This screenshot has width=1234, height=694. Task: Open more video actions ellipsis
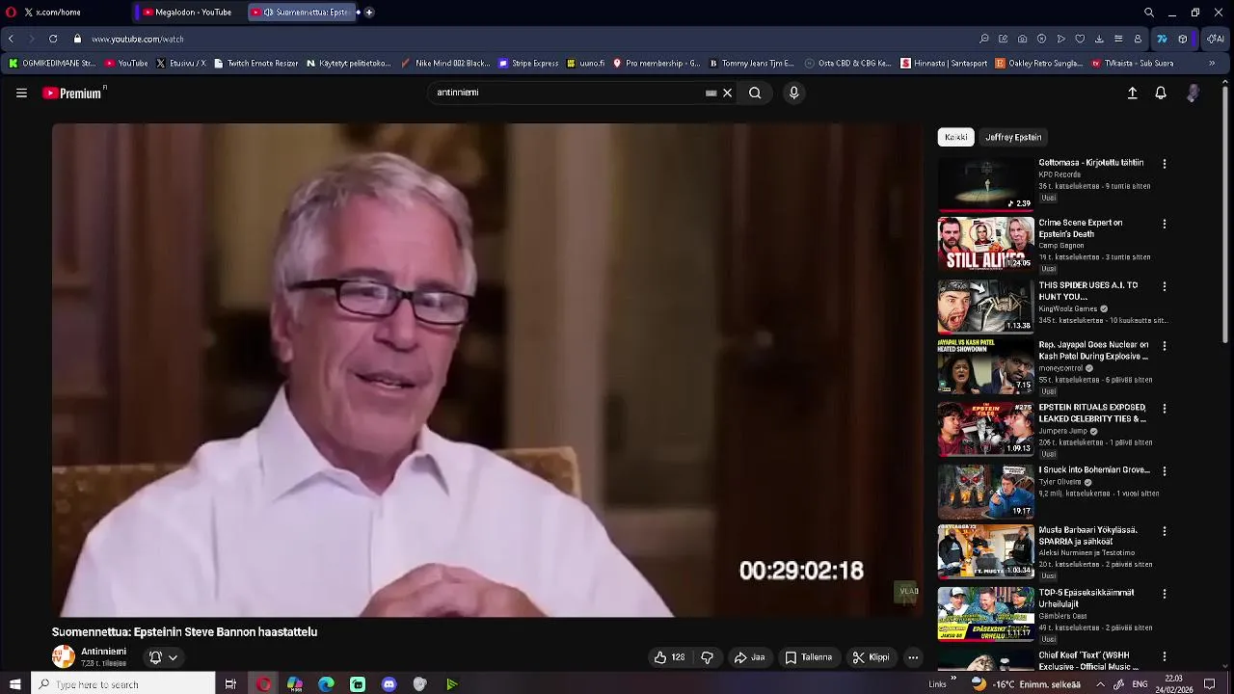click(x=913, y=657)
